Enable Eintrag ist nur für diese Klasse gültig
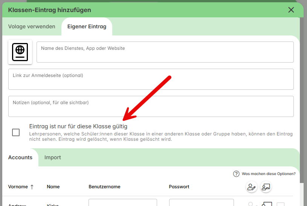 click(16, 132)
